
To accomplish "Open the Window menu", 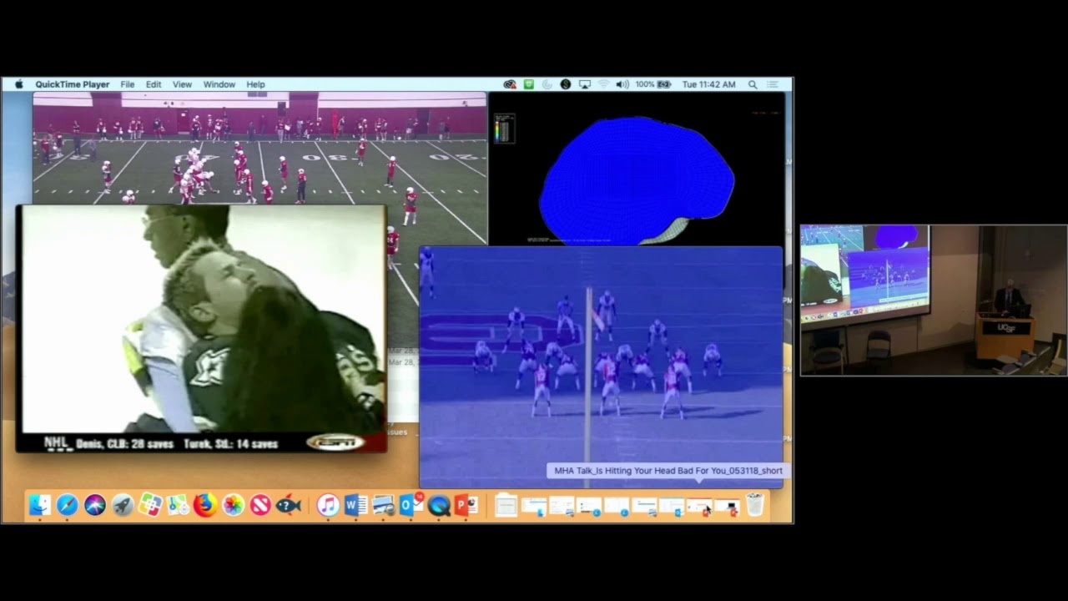I will (219, 84).
